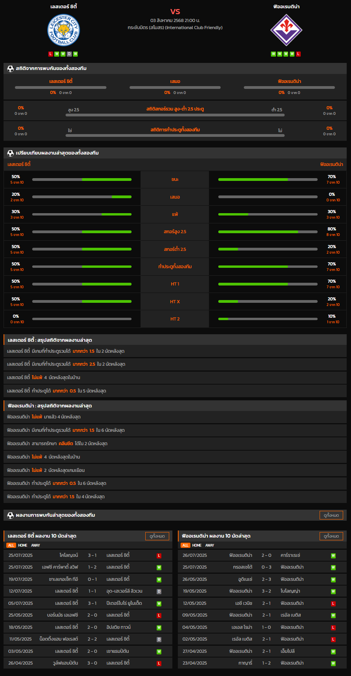
Task: Click the grey D form badge under Leicester crest
Action: pos(69,54)
